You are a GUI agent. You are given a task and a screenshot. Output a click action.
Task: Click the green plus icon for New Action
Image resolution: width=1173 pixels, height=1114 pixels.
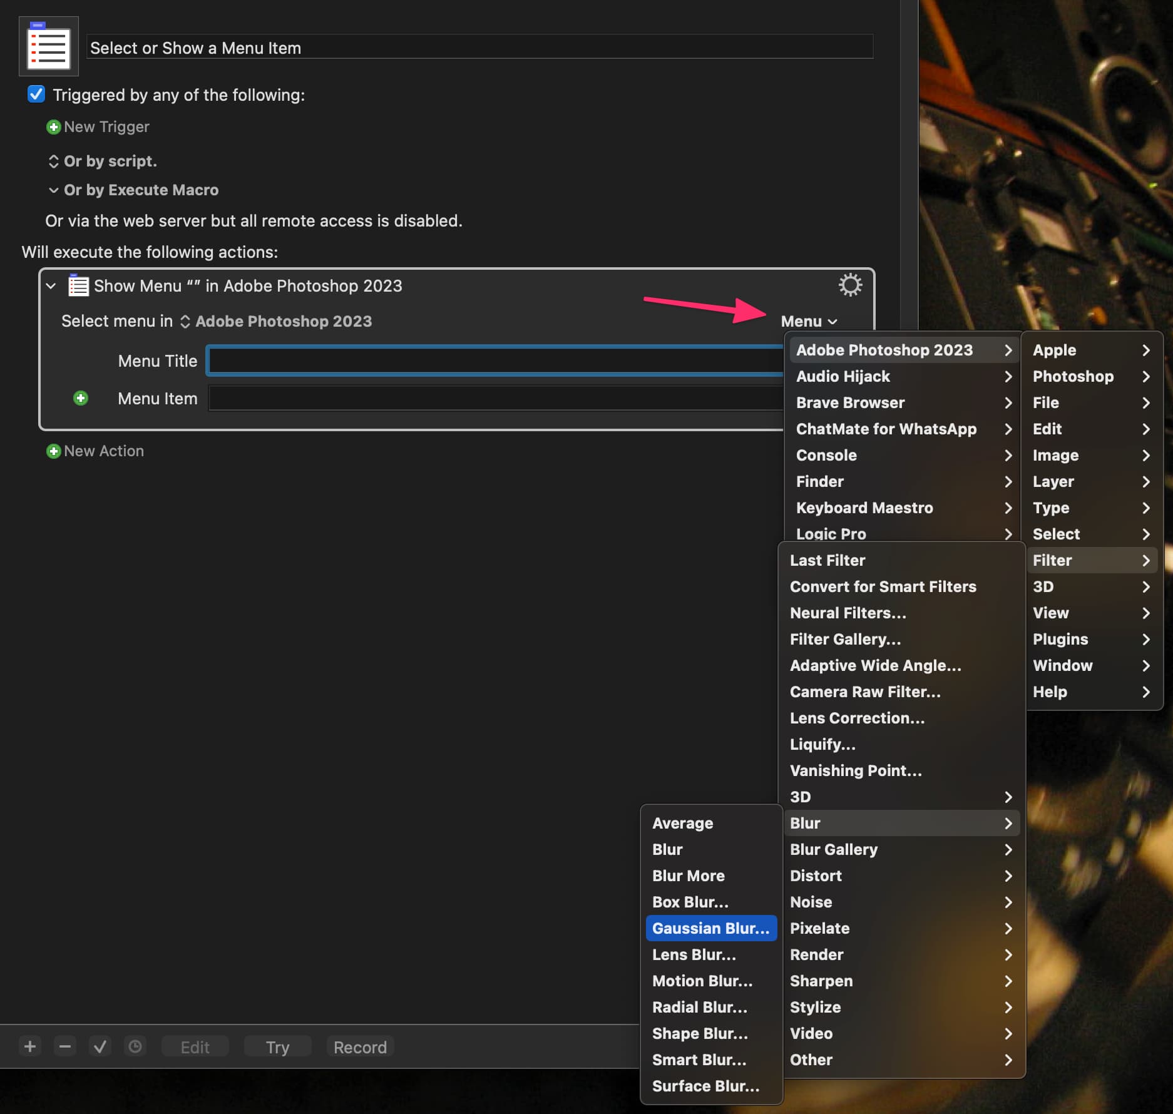pyautogui.click(x=54, y=451)
